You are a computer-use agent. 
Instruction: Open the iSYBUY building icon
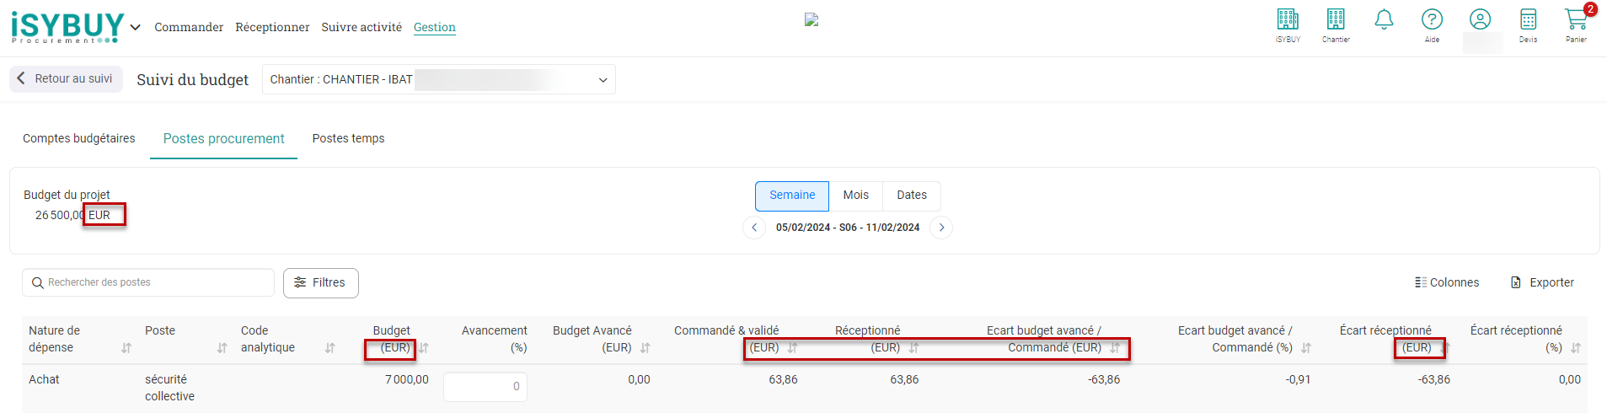[1287, 20]
